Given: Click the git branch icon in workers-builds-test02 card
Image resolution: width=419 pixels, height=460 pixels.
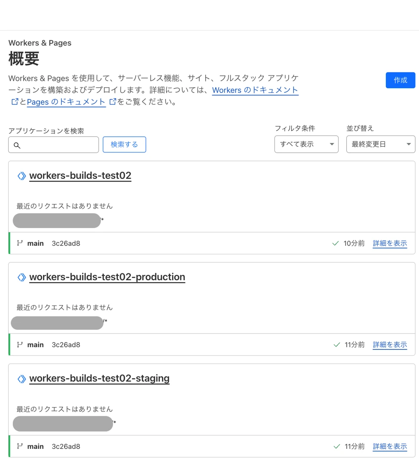Looking at the screenshot, I should pyautogui.click(x=20, y=243).
